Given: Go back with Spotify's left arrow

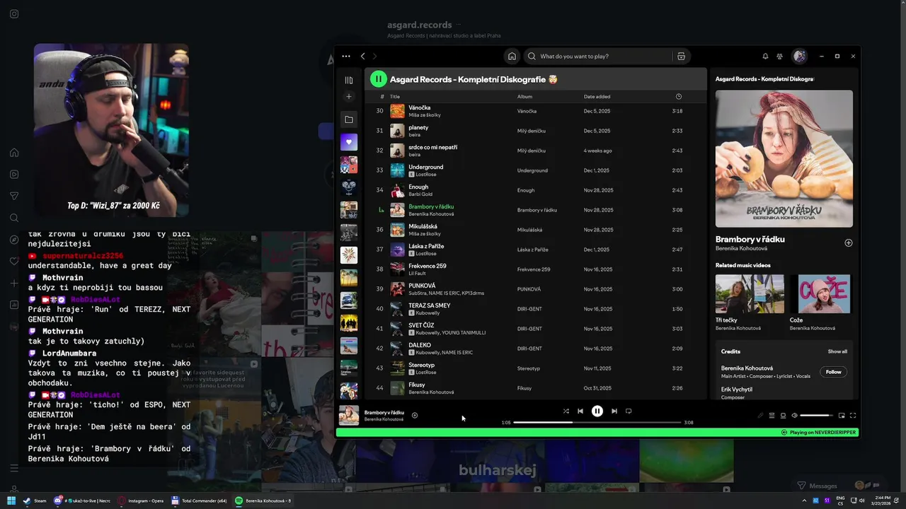Looking at the screenshot, I should (x=363, y=56).
